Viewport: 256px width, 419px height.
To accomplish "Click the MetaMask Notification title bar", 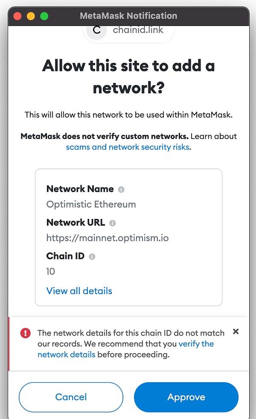I will coord(128,16).
